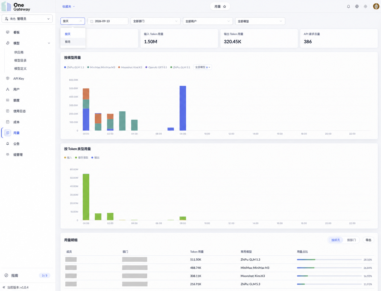381x291 pixels.
Task: Toggle the sun theme icon
Action: tap(365, 6)
